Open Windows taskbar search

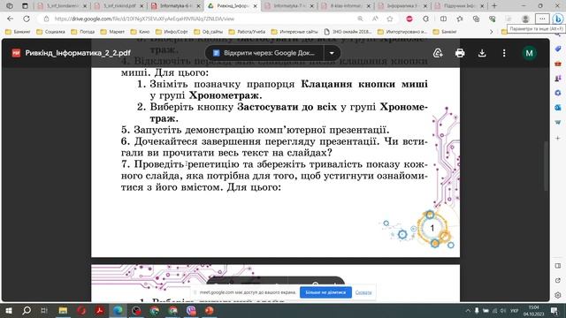[27, 310]
